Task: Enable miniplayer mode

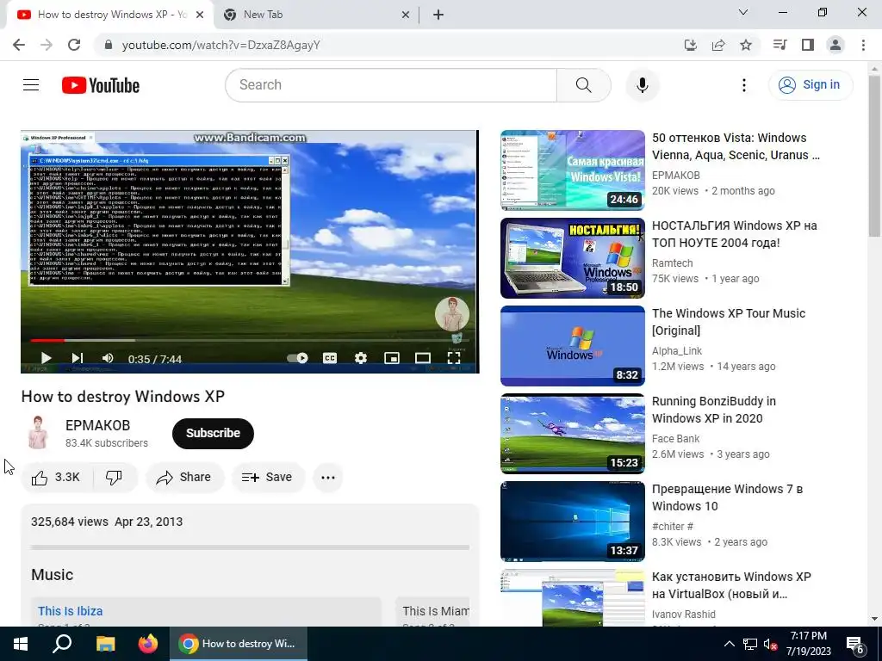Action: coord(392,358)
